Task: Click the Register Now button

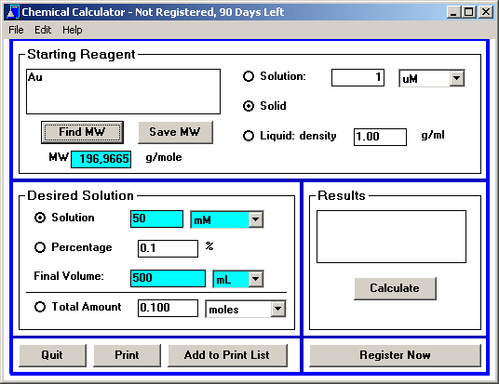Action: [x=395, y=355]
